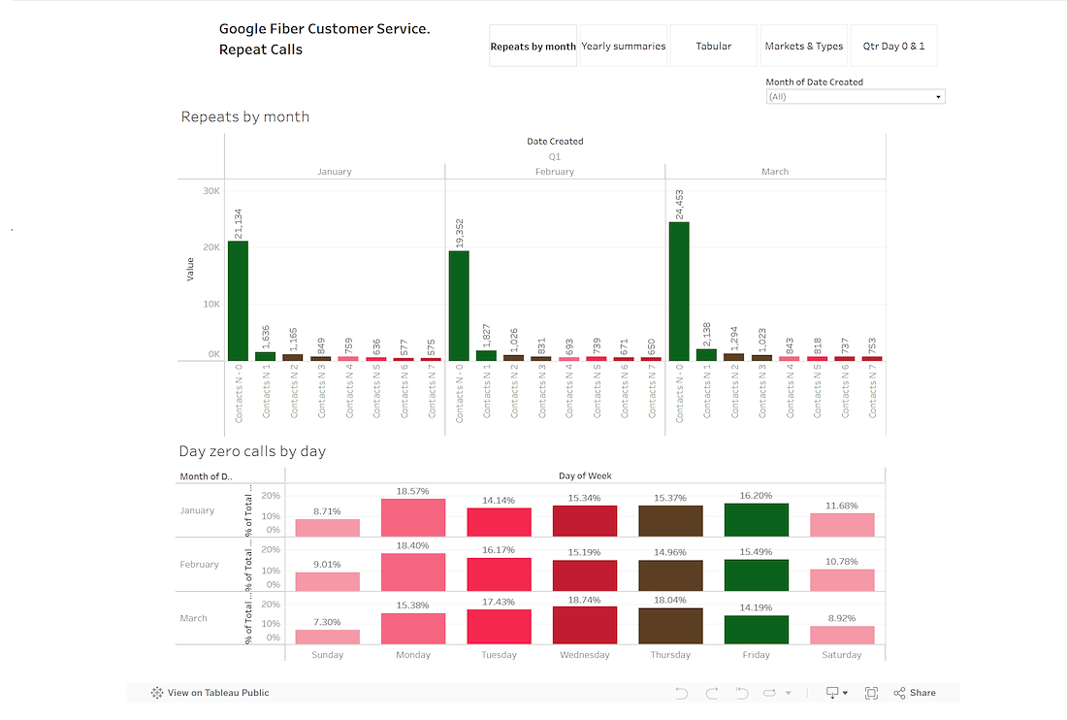Click the Date Created header
The image size is (1067, 720).
click(555, 142)
